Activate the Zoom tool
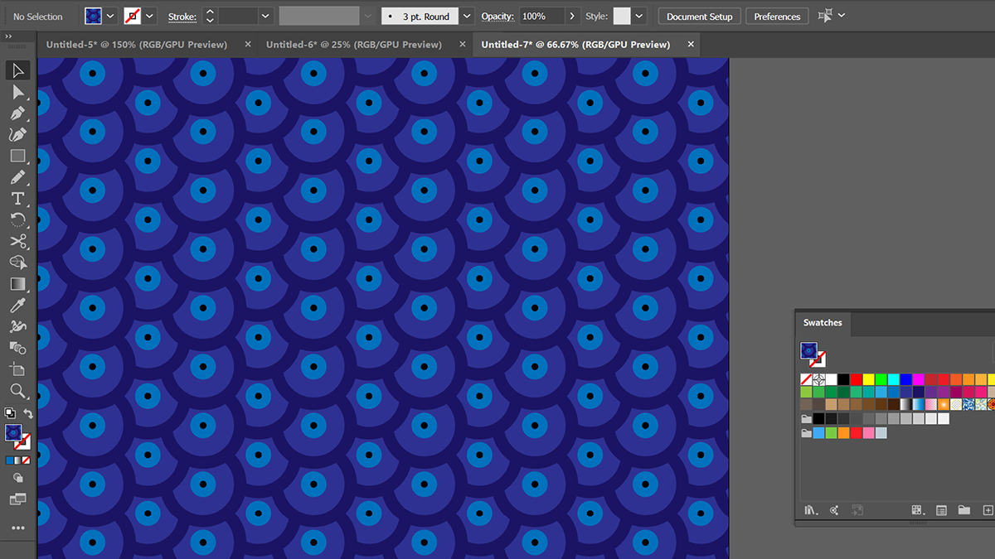 [17, 391]
